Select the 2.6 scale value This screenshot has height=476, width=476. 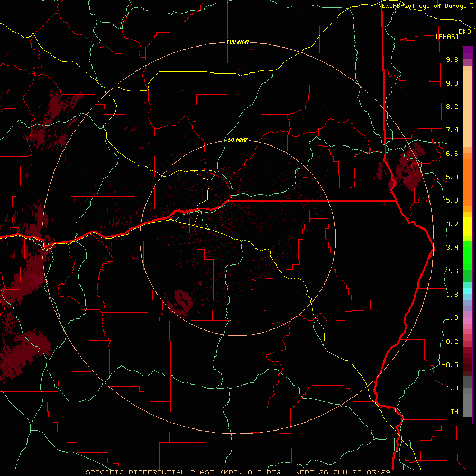[x=452, y=271]
